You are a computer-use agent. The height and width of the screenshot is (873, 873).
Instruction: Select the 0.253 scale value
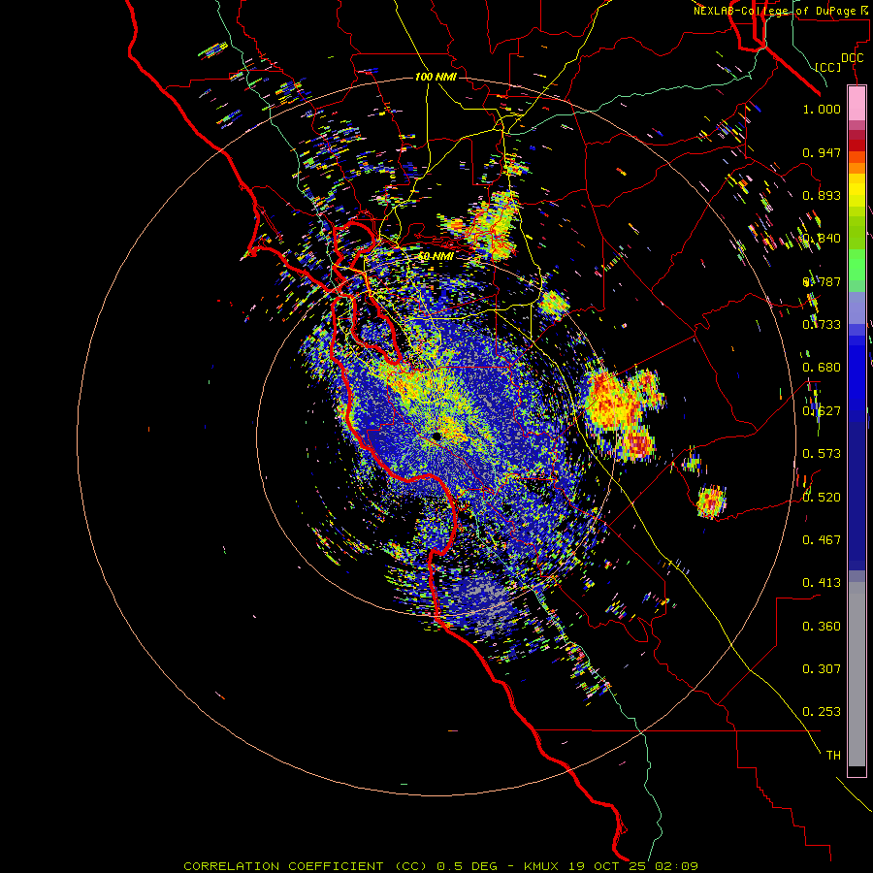822,712
